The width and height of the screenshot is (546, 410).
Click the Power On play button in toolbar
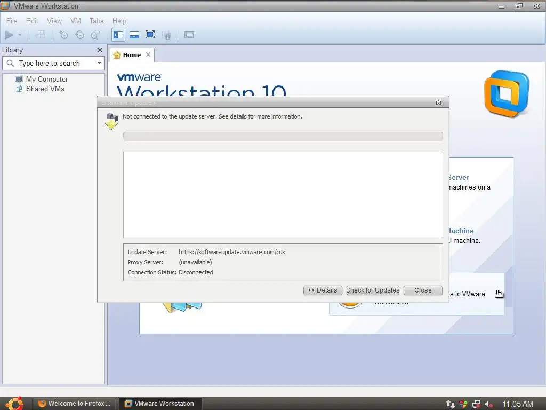tap(9, 35)
